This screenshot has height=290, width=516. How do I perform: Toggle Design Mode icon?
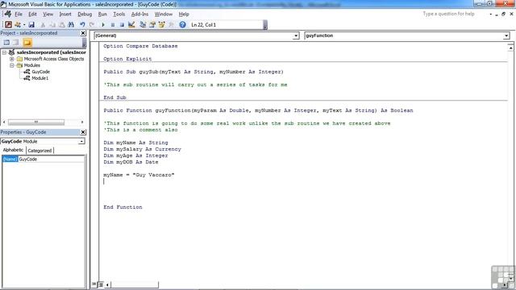(x=131, y=25)
